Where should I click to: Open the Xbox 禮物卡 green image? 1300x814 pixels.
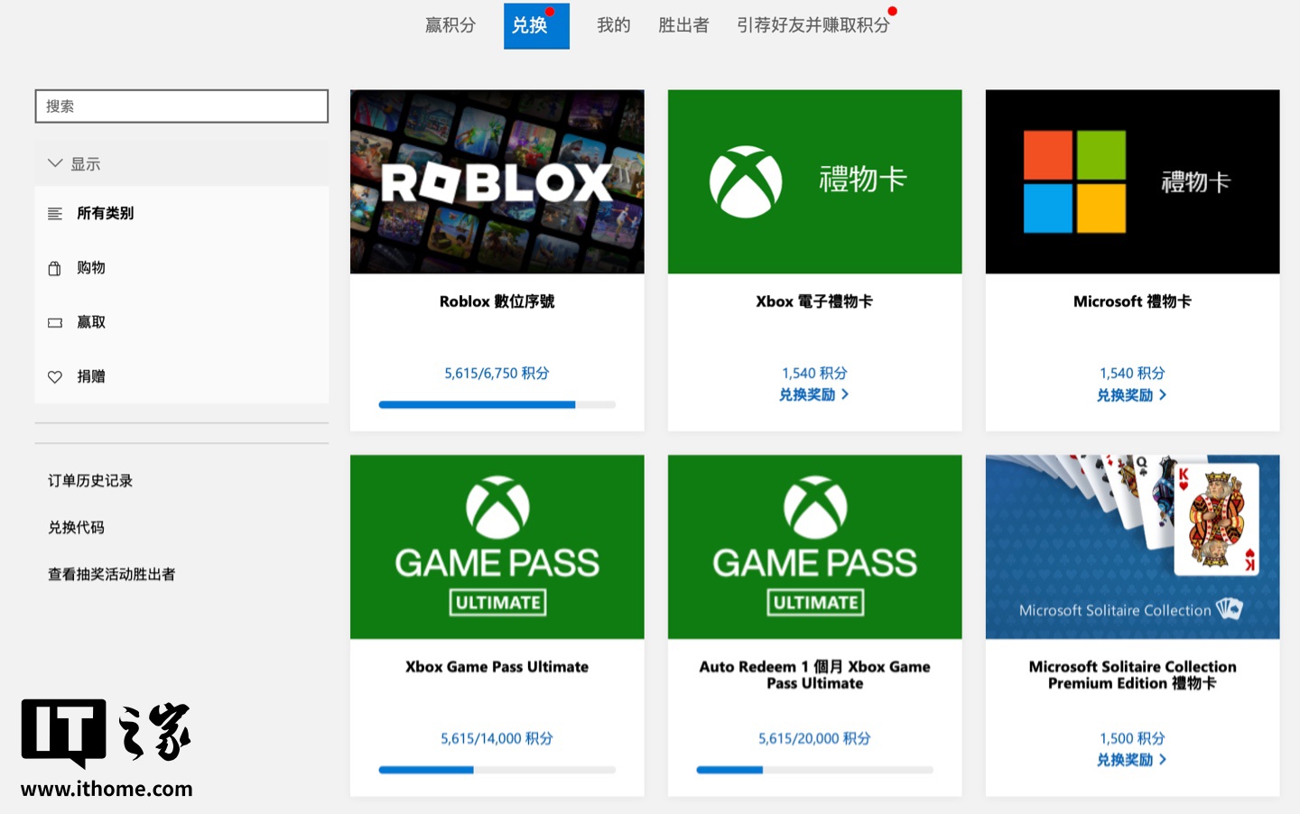tap(815, 181)
